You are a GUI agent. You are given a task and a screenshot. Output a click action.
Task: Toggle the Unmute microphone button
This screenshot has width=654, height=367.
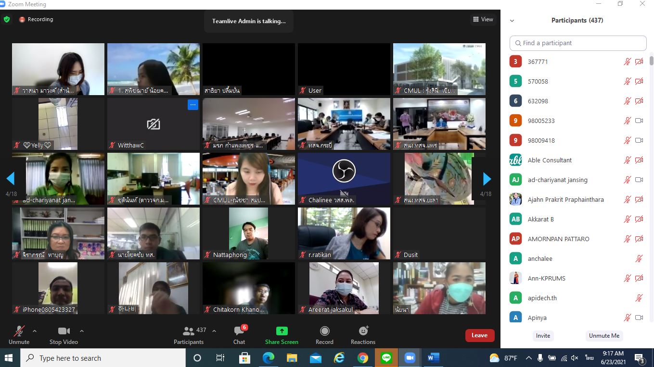(x=19, y=331)
